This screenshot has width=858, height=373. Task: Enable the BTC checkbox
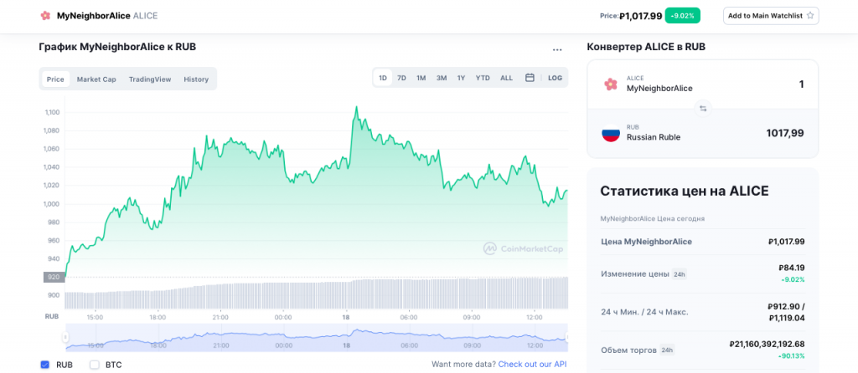tap(95, 365)
